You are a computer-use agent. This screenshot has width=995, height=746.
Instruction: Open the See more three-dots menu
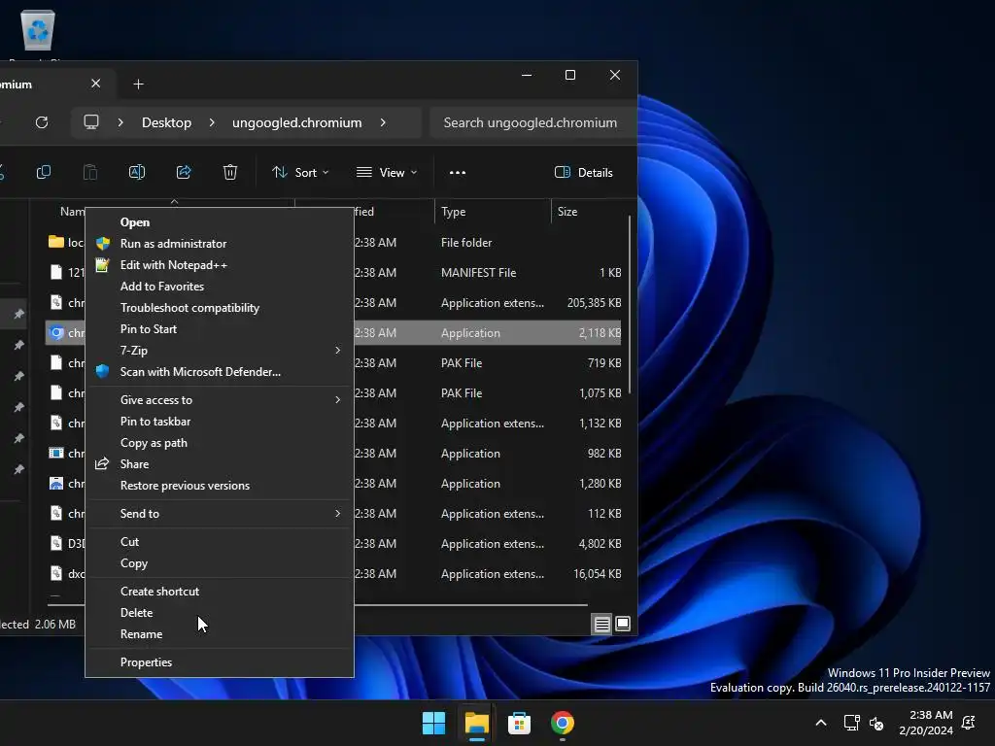tap(458, 173)
